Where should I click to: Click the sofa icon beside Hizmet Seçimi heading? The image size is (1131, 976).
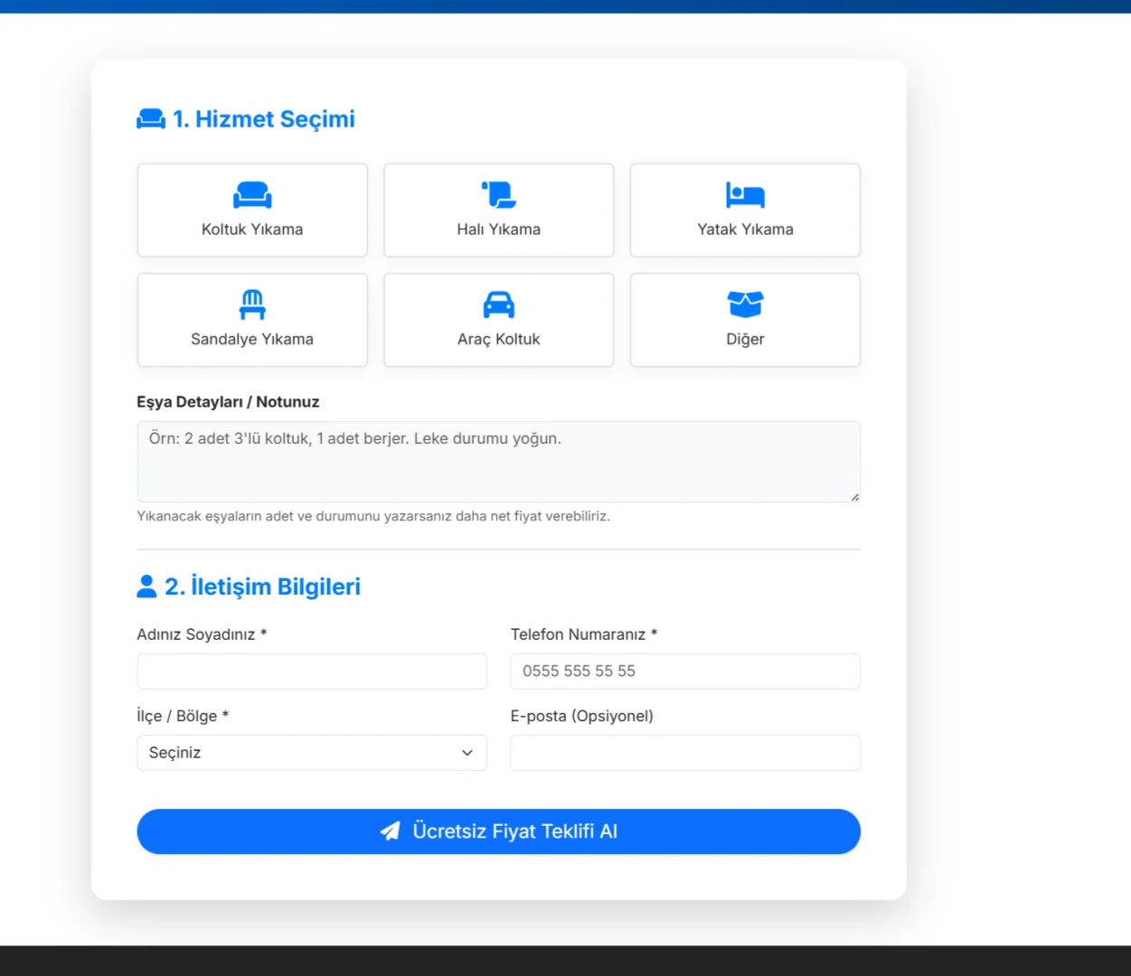point(151,119)
